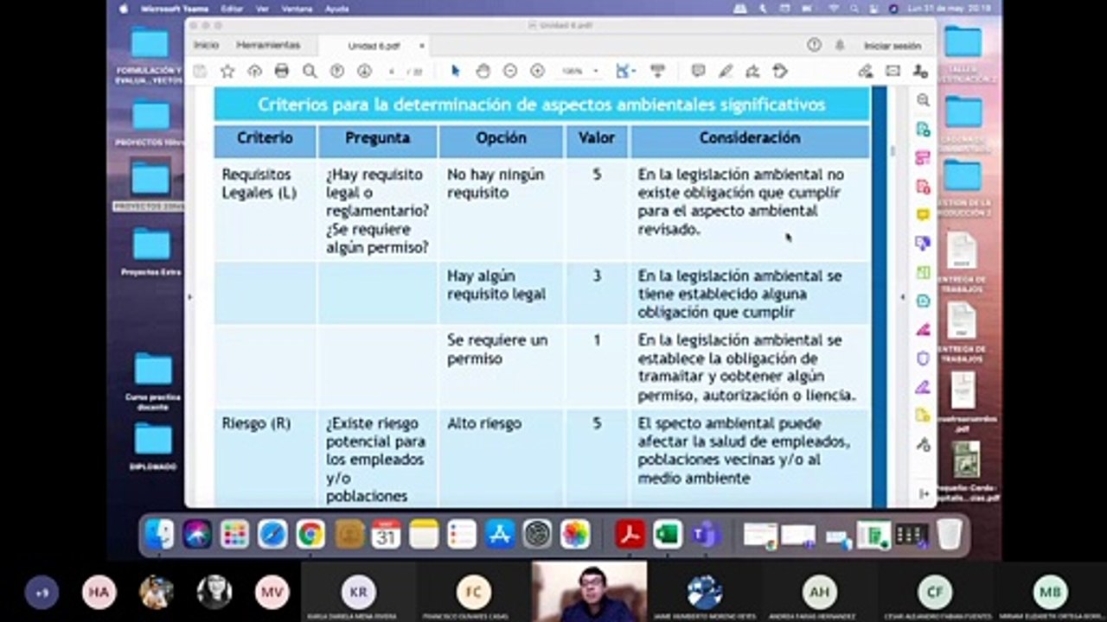Screen dimensions: 1107x622
Task: Click the yellow comment tool in right panel
Action: (923, 214)
